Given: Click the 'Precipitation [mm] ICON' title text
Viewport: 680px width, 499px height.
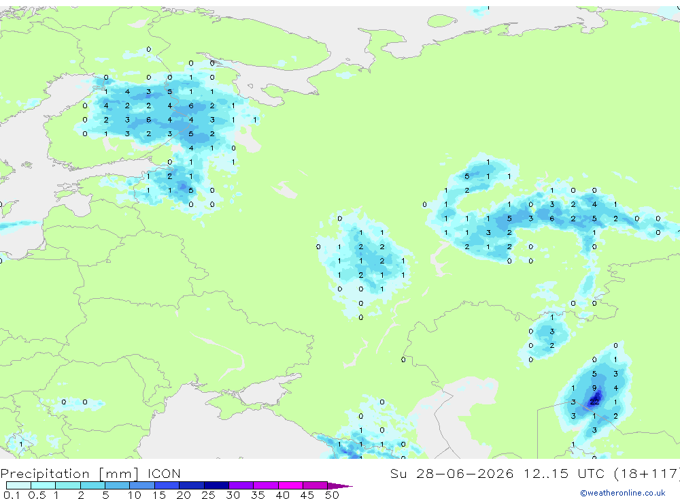Looking at the screenshot, I should pyautogui.click(x=90, y=474).
